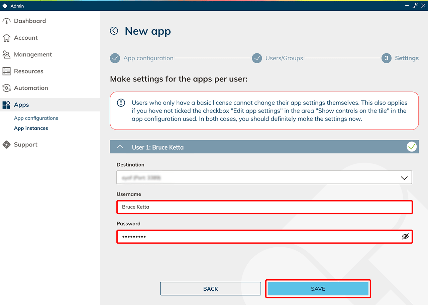428x305 pixels.
Task: Click the App configuration step checkmark
Action: pyautogui.click(x=115, y=58)
